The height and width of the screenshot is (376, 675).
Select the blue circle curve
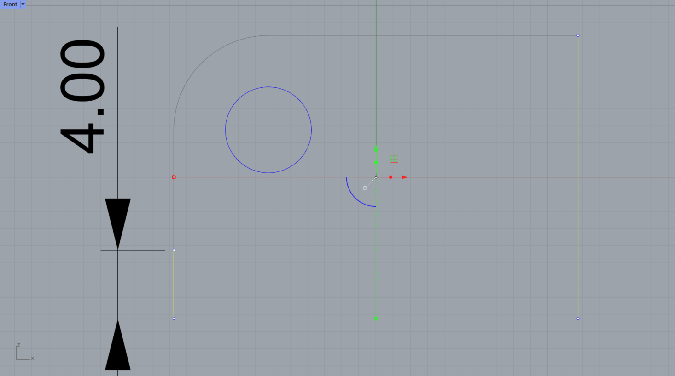pyautogui.click(x=268, y=87)
